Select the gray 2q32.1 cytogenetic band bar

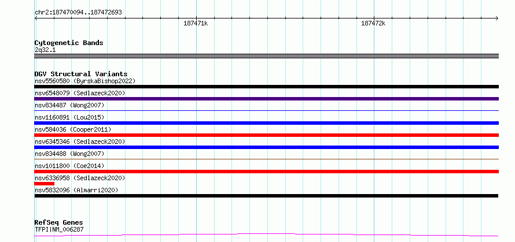pyautogui.click(x=266, y=56)
